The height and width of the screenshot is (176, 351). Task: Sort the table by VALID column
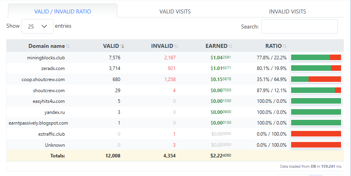point(113,46)
